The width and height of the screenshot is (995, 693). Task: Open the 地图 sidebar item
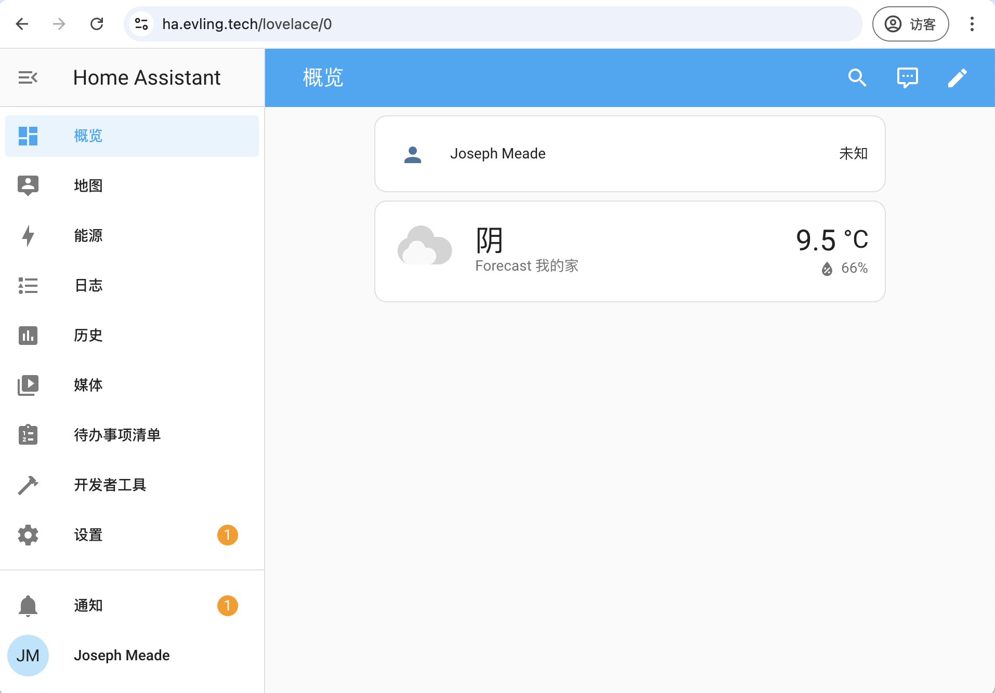[132, 185]
